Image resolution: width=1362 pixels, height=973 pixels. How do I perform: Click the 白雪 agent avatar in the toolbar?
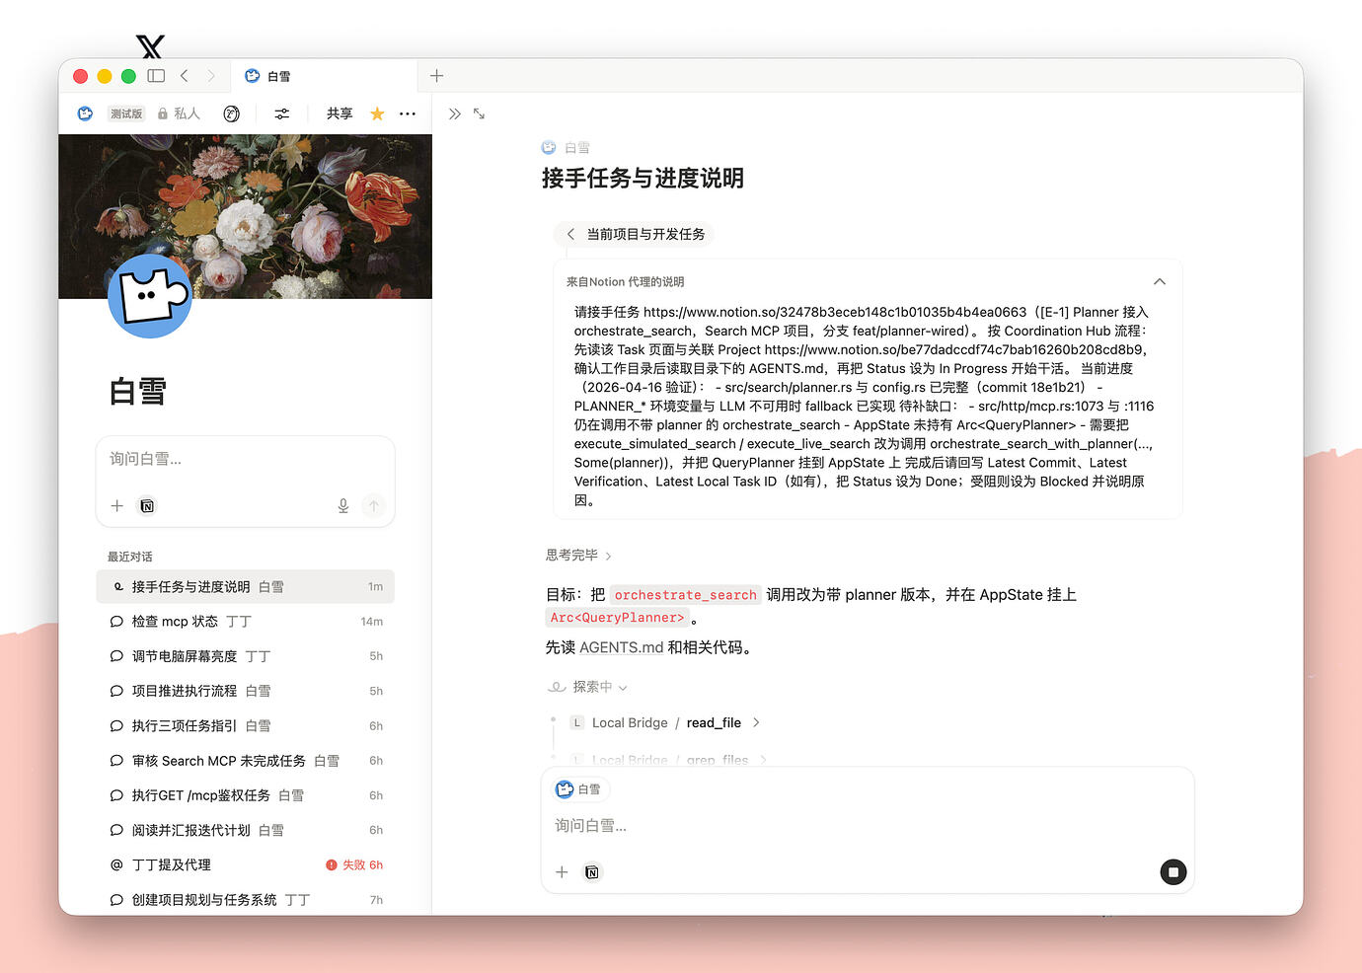[85, 112]
